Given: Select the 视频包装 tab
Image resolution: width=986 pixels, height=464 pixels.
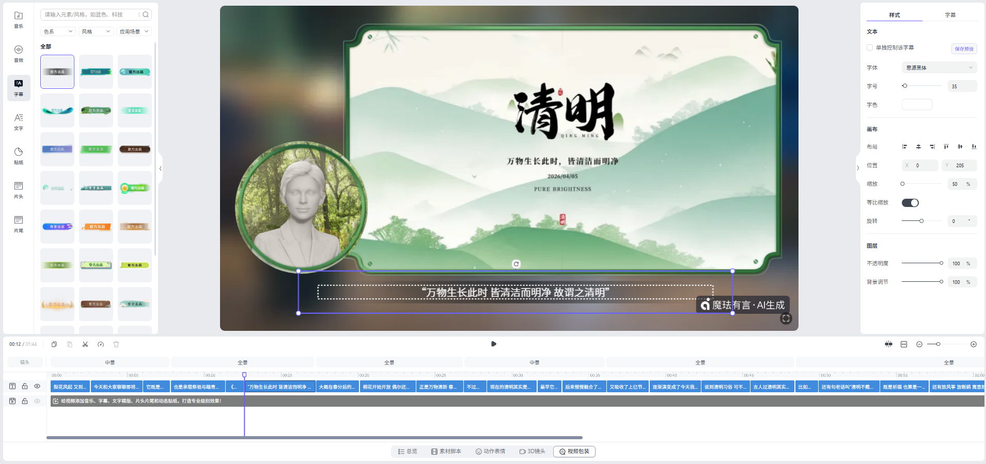Looking at the screenshot, I should click(x=574, y=452).
